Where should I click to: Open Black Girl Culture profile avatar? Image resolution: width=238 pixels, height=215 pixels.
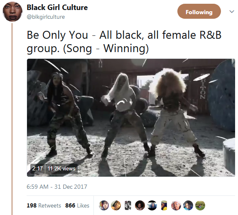pyautogui.click(x=12, y=12)
